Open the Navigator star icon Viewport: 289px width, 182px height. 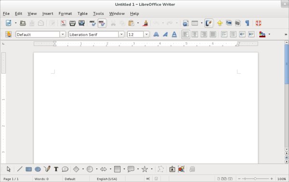(220, 23)
